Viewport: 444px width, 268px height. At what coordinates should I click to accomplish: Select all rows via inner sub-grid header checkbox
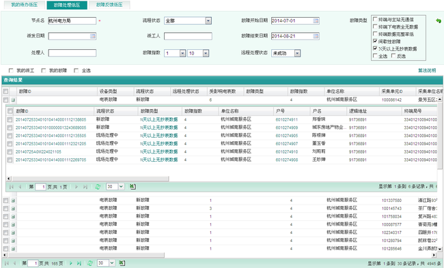pyautogui.click(x=10, y=111)
